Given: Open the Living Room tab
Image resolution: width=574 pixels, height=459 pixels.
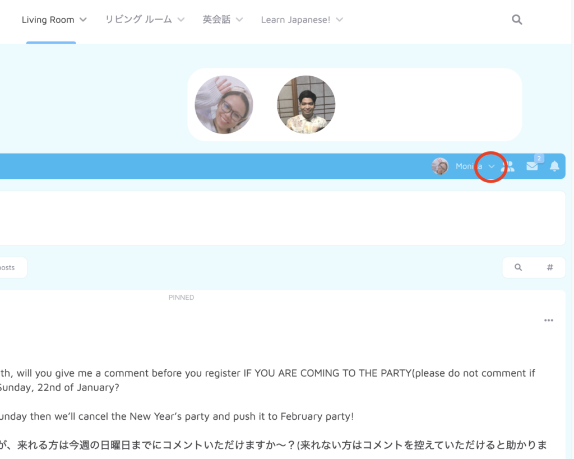Looking at the screenshot, I should point(48,20).
